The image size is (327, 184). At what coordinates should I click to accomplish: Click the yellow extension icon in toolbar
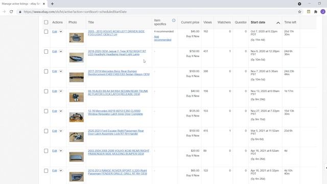[x=309, y=12]
